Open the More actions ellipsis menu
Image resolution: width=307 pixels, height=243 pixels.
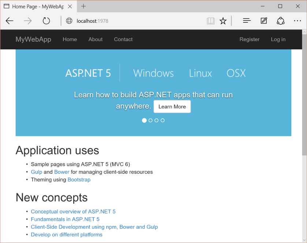pos(297,21)
